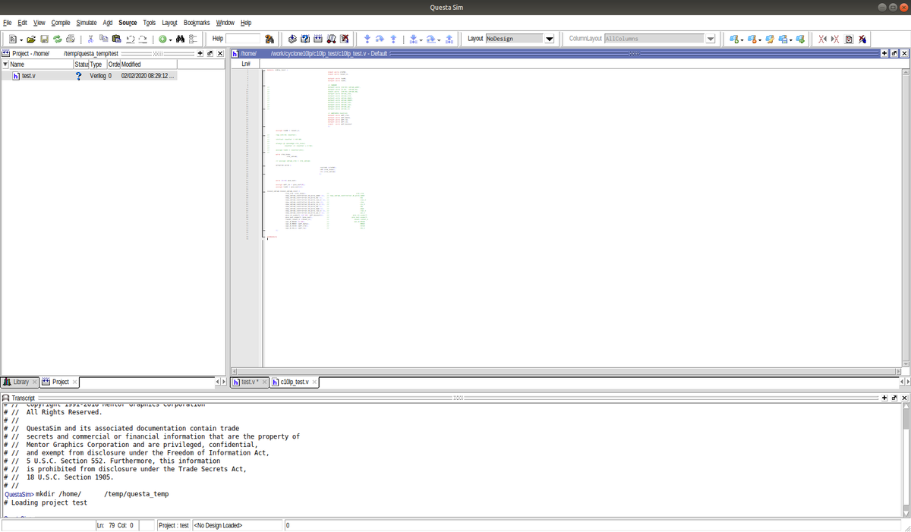This screenshot has height=532, width=911.
Task: Click the Show Language Templates page icon
Action: (849, 39)
